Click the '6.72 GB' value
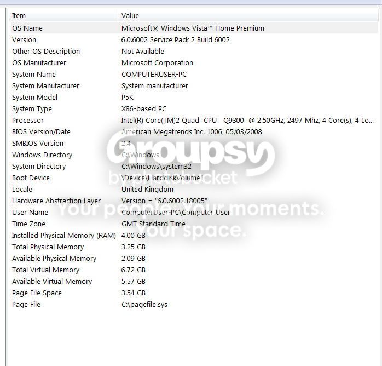 134,270
